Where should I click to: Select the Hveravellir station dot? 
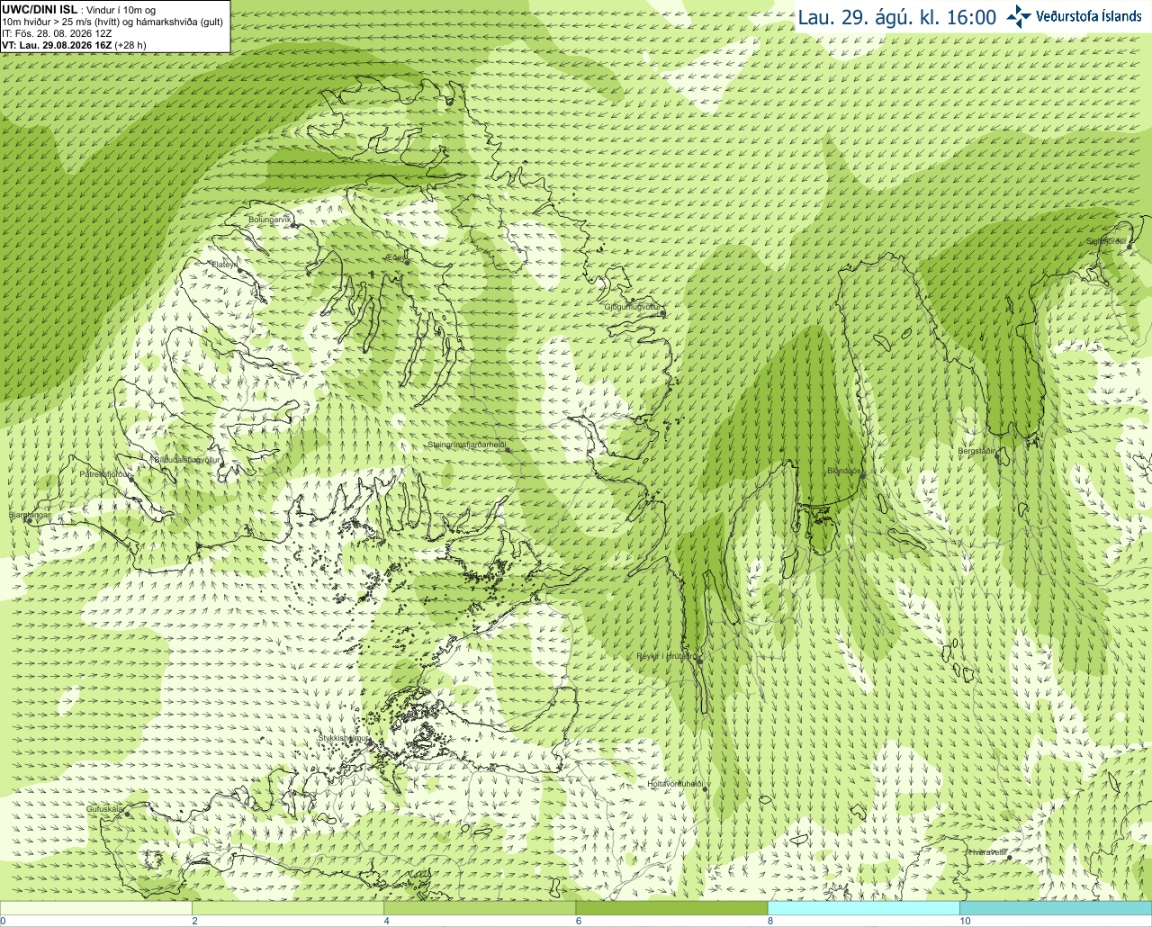tap(1009, 858)
